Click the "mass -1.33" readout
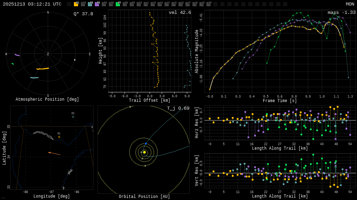This screenshot has width=357, height=200. tap(341, 12)
